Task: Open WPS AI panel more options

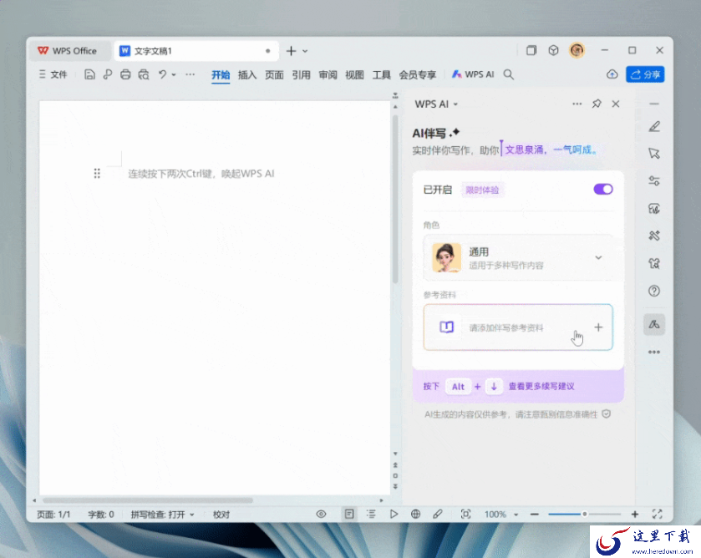Action: pyautogui.click(x=577, y=104)
